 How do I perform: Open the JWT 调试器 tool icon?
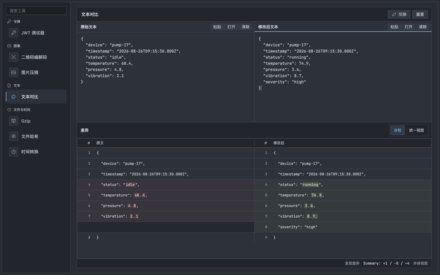click(13, 33)
